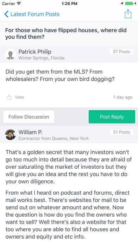Viewport: 138px width, 245px height.
Task: Tap the location arrow status icon
Action: click(122, 4)
